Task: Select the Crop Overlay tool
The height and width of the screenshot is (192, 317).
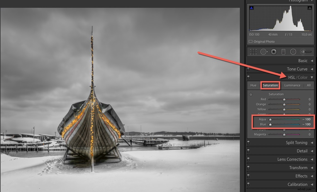Action: pos(253,52)
